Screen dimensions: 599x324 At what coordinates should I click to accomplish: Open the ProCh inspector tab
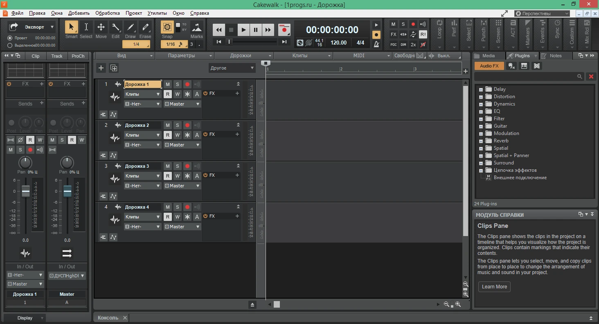[78, 56]
